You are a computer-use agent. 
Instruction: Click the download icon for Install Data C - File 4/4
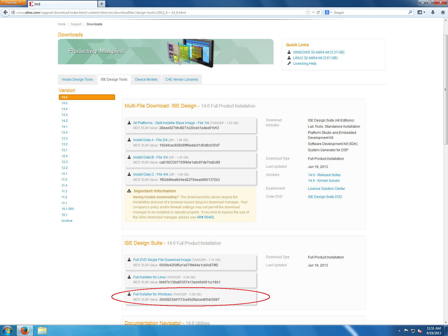click(x=129, y=174)
